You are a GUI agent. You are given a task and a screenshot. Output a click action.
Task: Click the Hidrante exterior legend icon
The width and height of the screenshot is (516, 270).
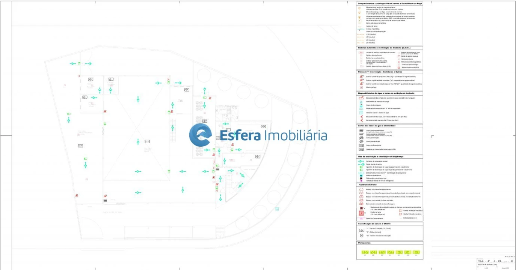(x=361, y=112)
